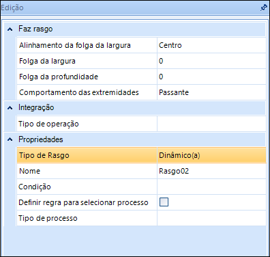This screenshot has width=270, height=257.
Task: Edit the Condição value field
Action: point(211,187)
